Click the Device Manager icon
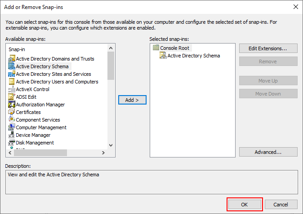Viewport: 303px width, 214px height. [x=12, y=135]
